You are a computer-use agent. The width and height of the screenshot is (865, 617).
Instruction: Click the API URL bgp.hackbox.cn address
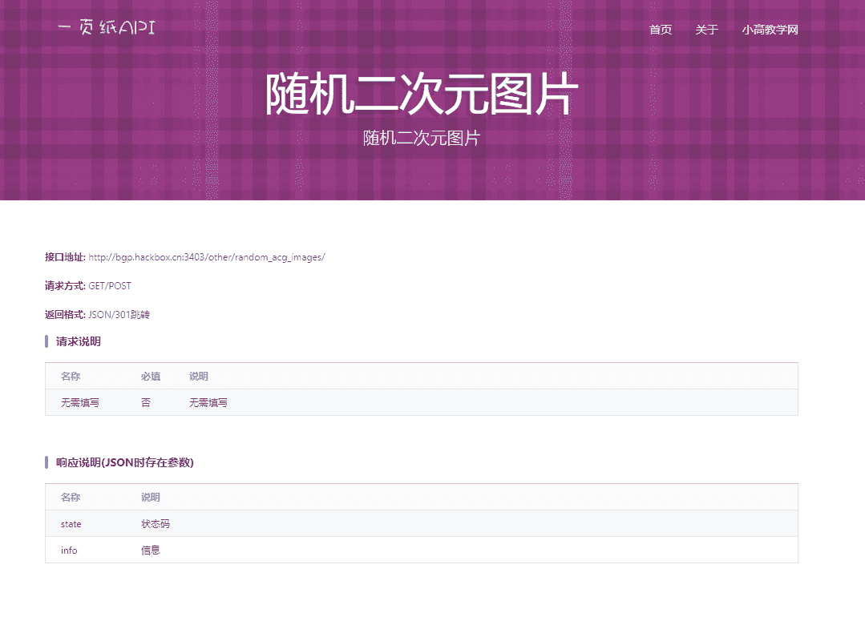coord(206,257)
